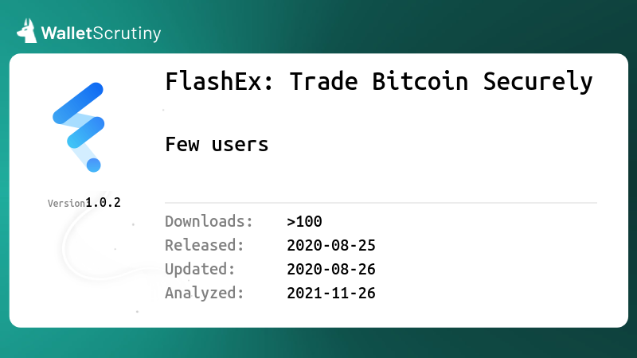The height and width of the screenshot is (358, 637).
Task: Click the Updated label
Action: (x=200, y=270)
